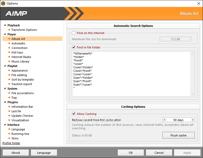Click the Player category label
Image resolution: width=203 pixels, height=158 pixels.
click(12, 34)
